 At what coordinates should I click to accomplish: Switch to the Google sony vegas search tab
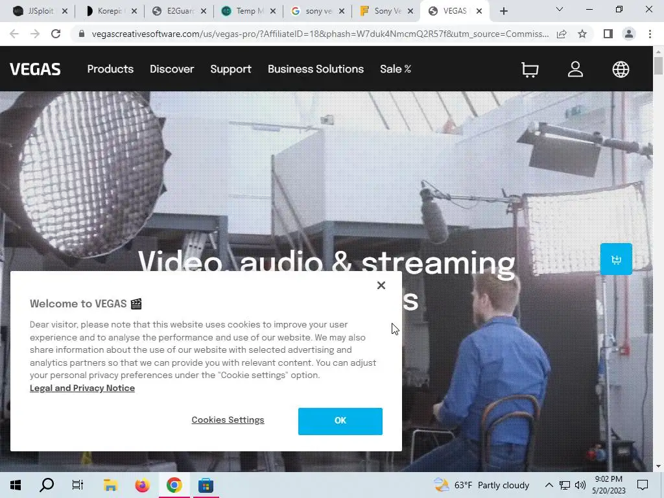click(318, 11)
